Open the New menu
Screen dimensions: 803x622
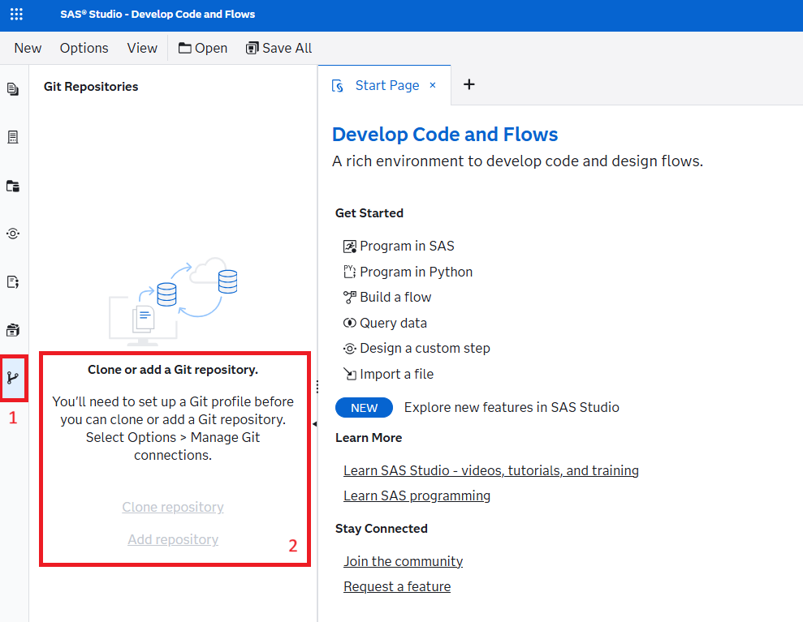coord(28,48)
